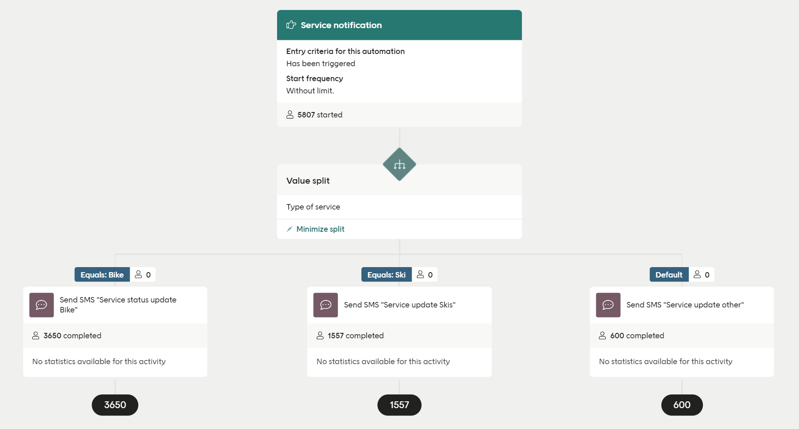This screenshot has height=429, width=799.
Task: Click the SMS icon on 'Service status update Bike'
Action: point(41,305)
